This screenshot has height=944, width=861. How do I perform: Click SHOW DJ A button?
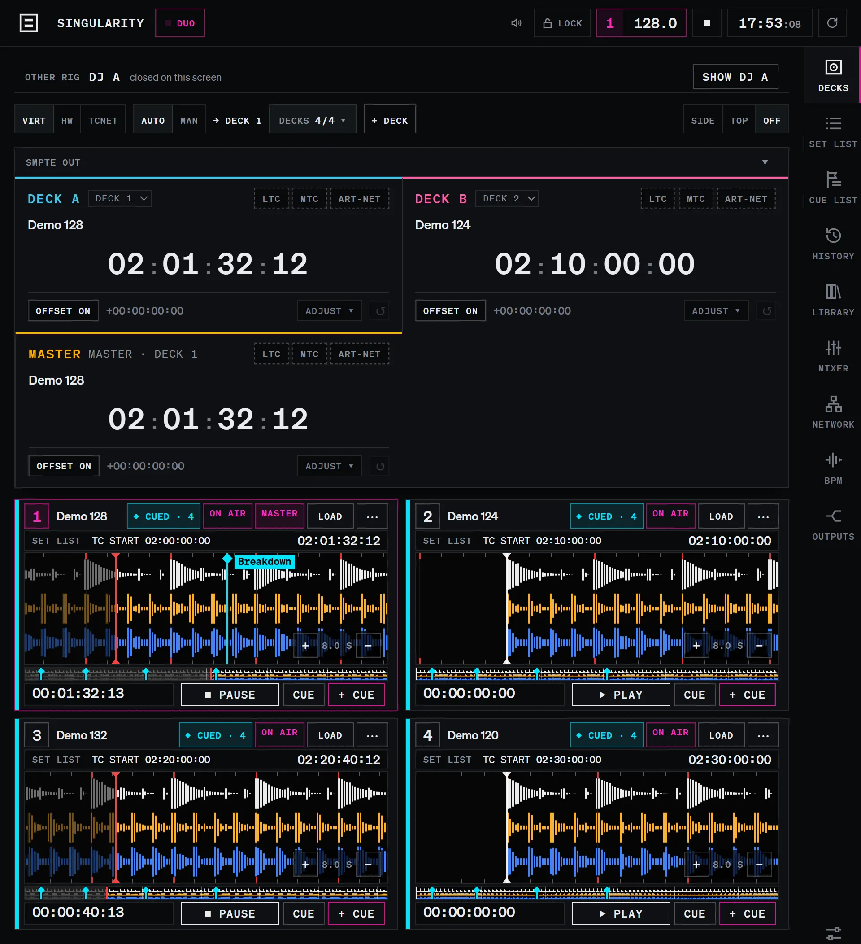point(735,77)
